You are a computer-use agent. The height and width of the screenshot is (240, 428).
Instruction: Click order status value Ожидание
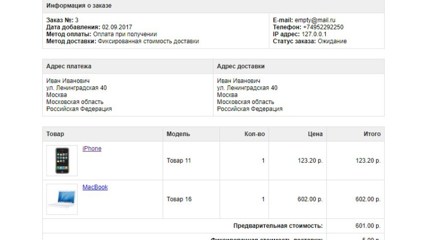[332, 42]
